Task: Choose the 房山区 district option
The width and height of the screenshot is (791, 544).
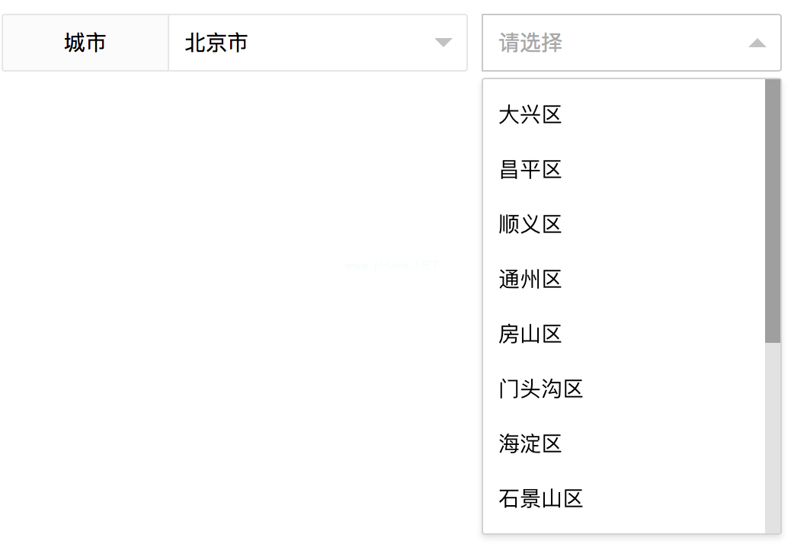Action: (x=530, y=334)
